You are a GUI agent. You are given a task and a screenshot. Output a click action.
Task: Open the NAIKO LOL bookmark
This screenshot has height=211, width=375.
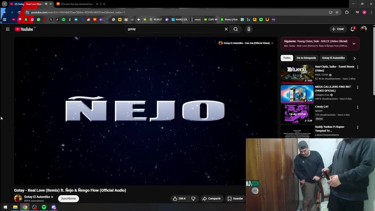pos(179,20)
